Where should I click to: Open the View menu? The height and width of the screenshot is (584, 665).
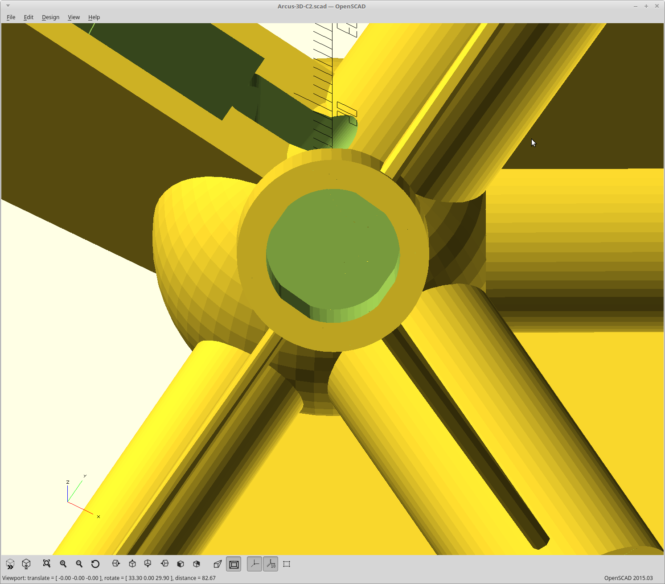click(x=74, y=17)
